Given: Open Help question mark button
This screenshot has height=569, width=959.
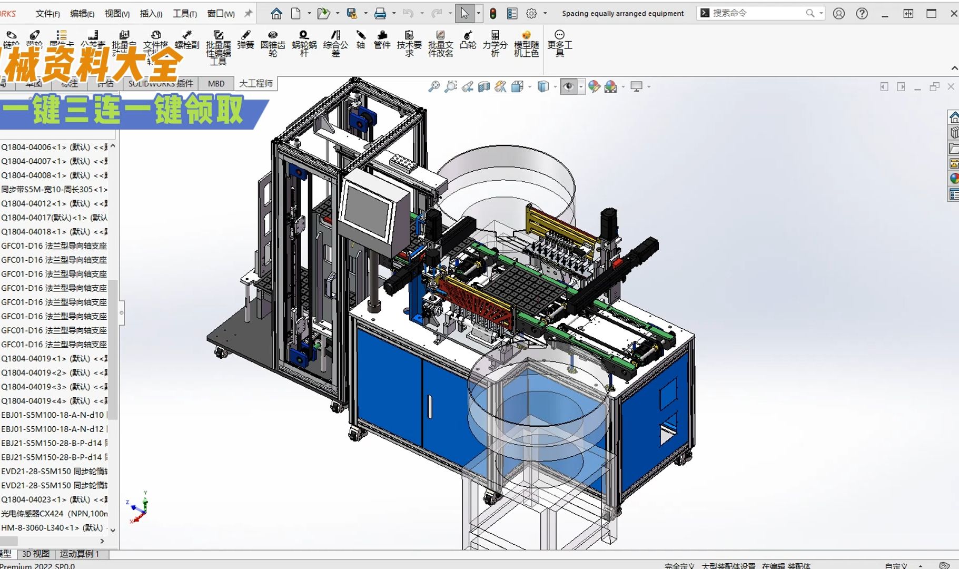Looking at the screenshot, I should pos(862,13).
